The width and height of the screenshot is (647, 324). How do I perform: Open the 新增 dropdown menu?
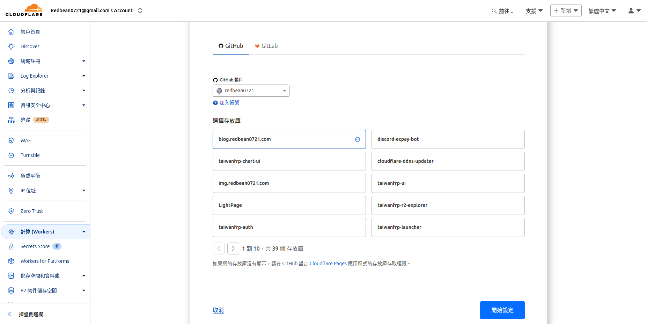[x=566, y=10]
